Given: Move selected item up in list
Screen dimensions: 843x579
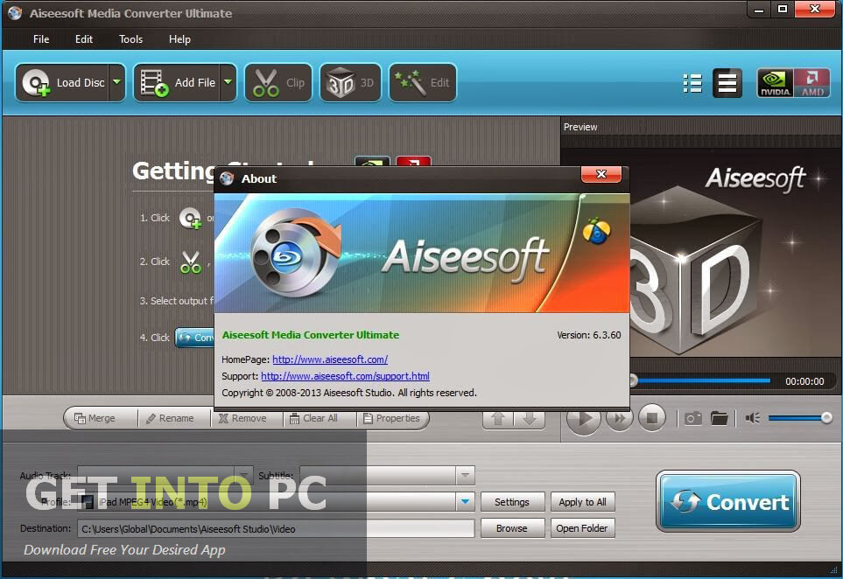Looking at the screenshot, I should tap(498, 419).
